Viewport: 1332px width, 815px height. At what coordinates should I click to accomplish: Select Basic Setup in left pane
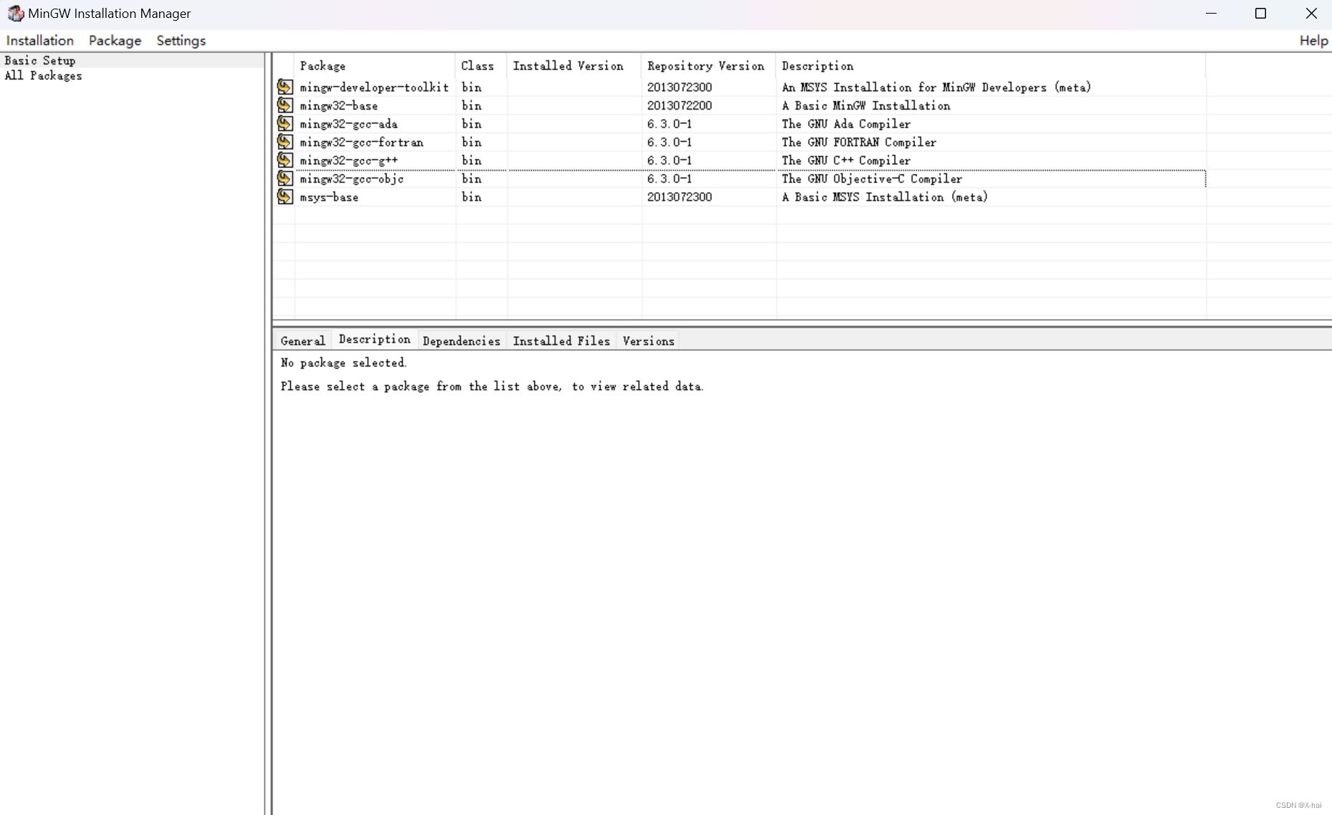40,60
